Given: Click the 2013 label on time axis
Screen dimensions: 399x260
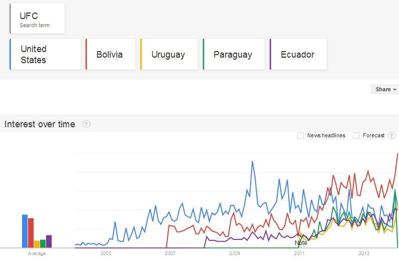Looking at the screenshot, I should tap(364, 253).
